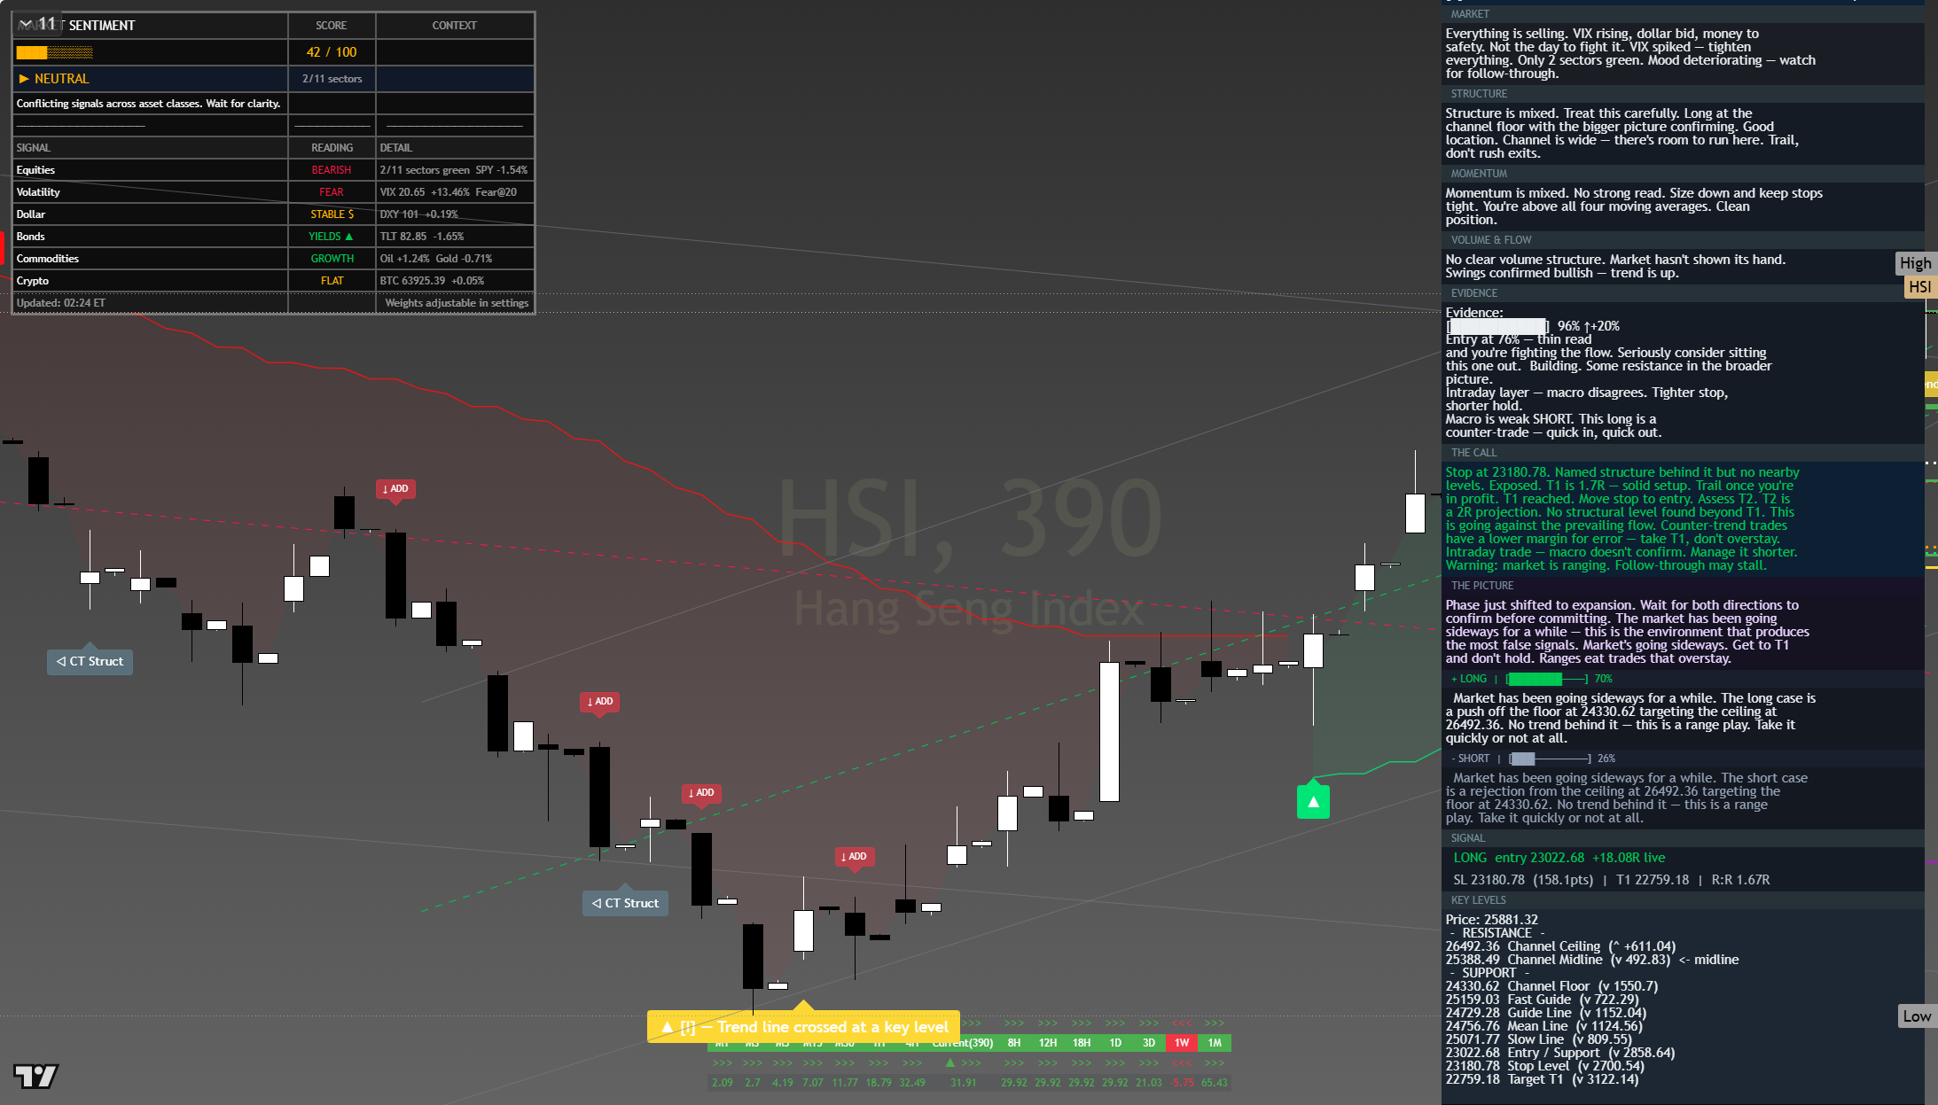Viewport: 1938px width, 1105px height.
Task: Click the High price scale label
Action: pyautogui.click(x=1915, y=263)
